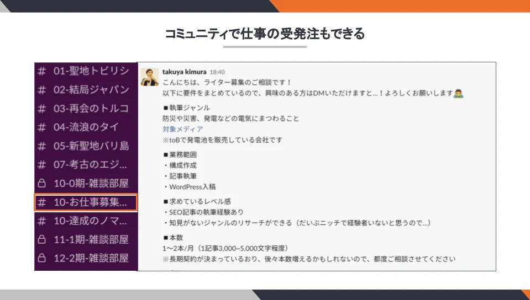Click the lock icon beside 10-0期-雑談部屋
530x300 pixels.
(x=41, y=183)
